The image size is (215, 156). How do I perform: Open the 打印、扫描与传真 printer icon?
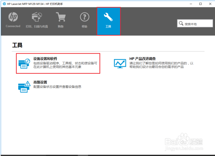click(37, 17)
